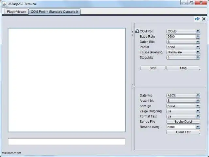Close the USBasp232-Terminal window
209x157 pixels.
tap(201, 3)
